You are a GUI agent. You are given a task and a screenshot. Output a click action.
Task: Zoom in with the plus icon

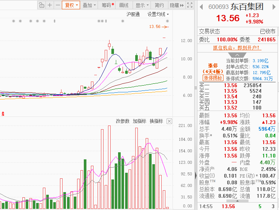[x=50, y=5]
